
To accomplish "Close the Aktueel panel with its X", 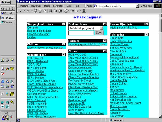I will [105, 51].
